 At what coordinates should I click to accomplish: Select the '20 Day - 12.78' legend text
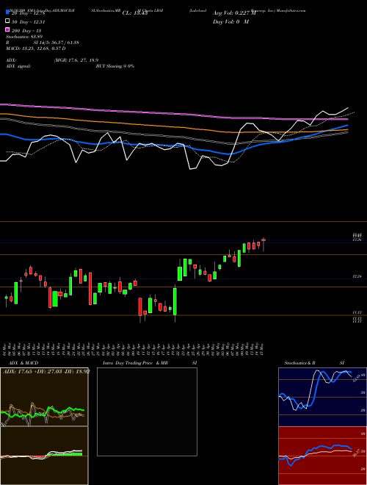29,12
